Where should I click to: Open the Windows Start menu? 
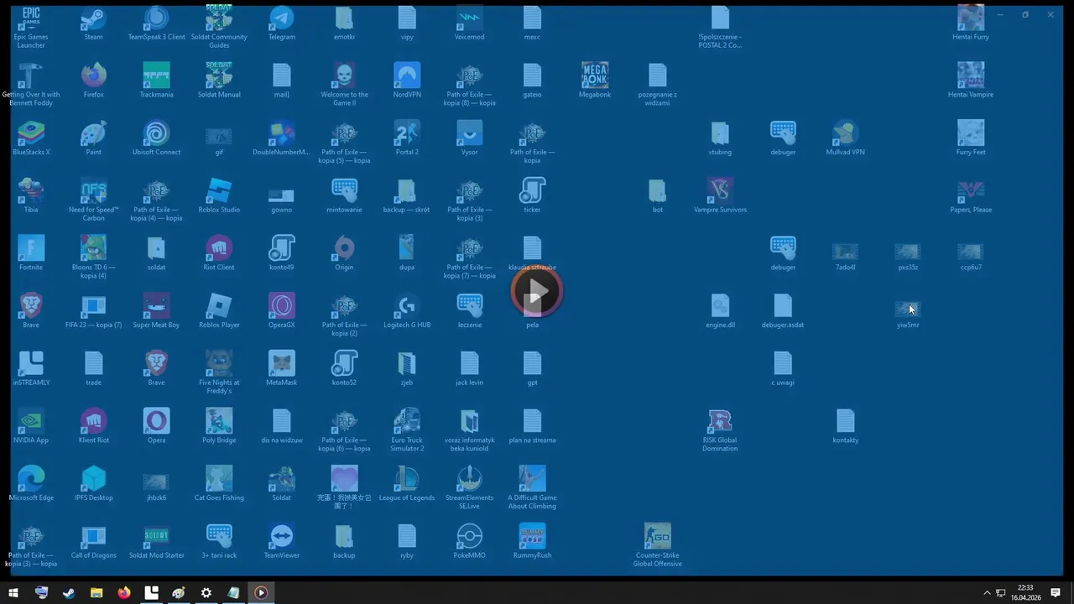pos(13,593)
